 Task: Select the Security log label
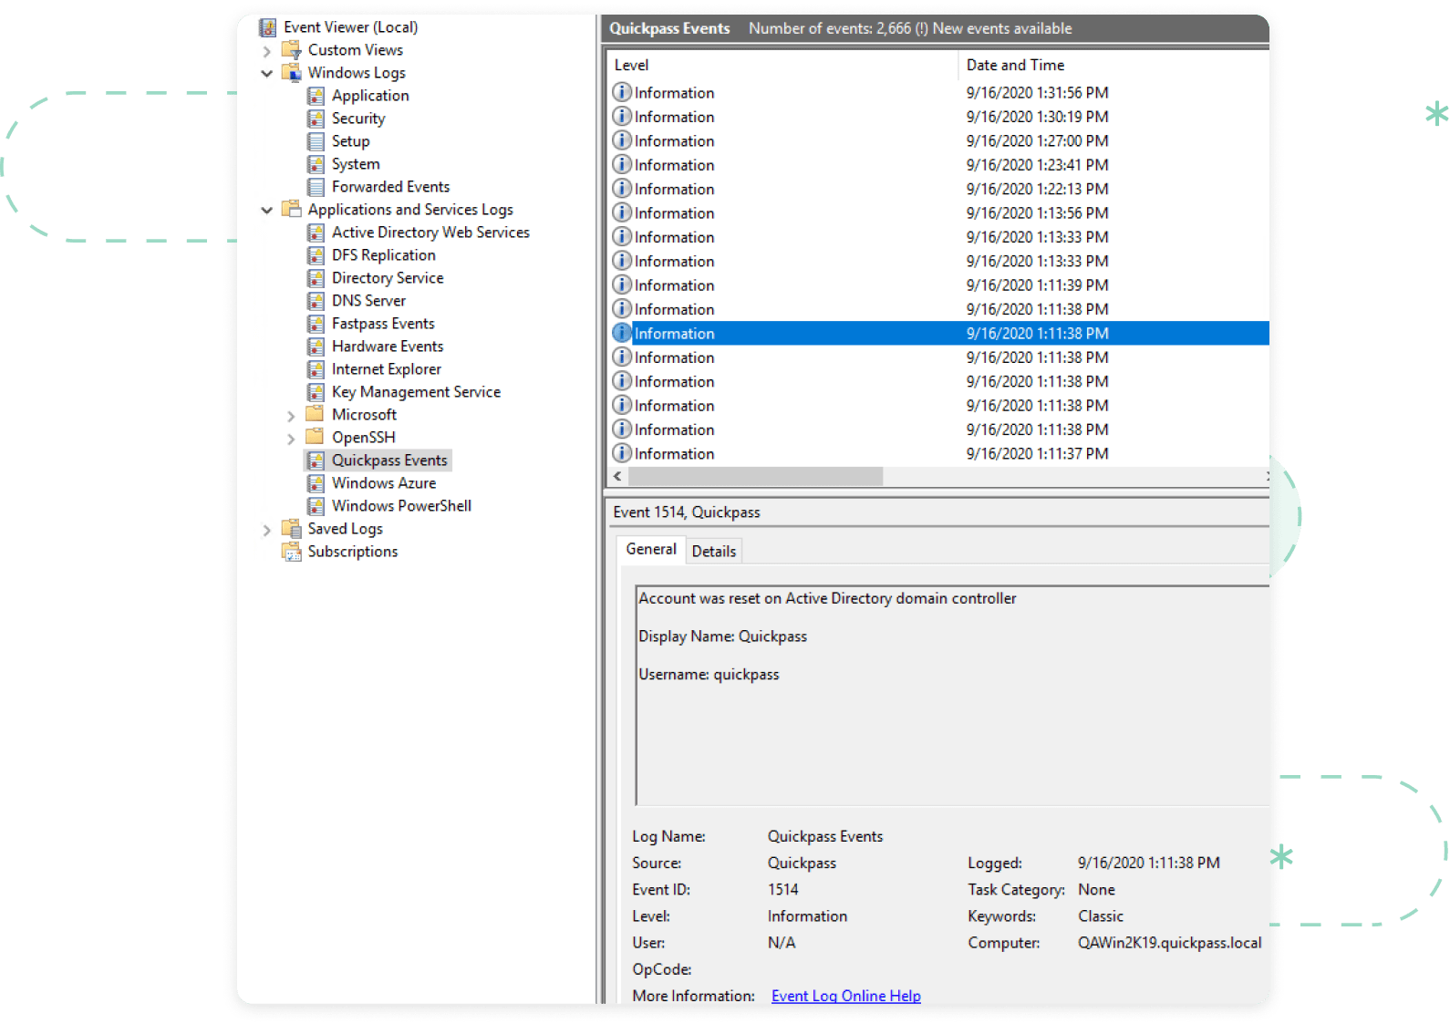coord(358,119)
